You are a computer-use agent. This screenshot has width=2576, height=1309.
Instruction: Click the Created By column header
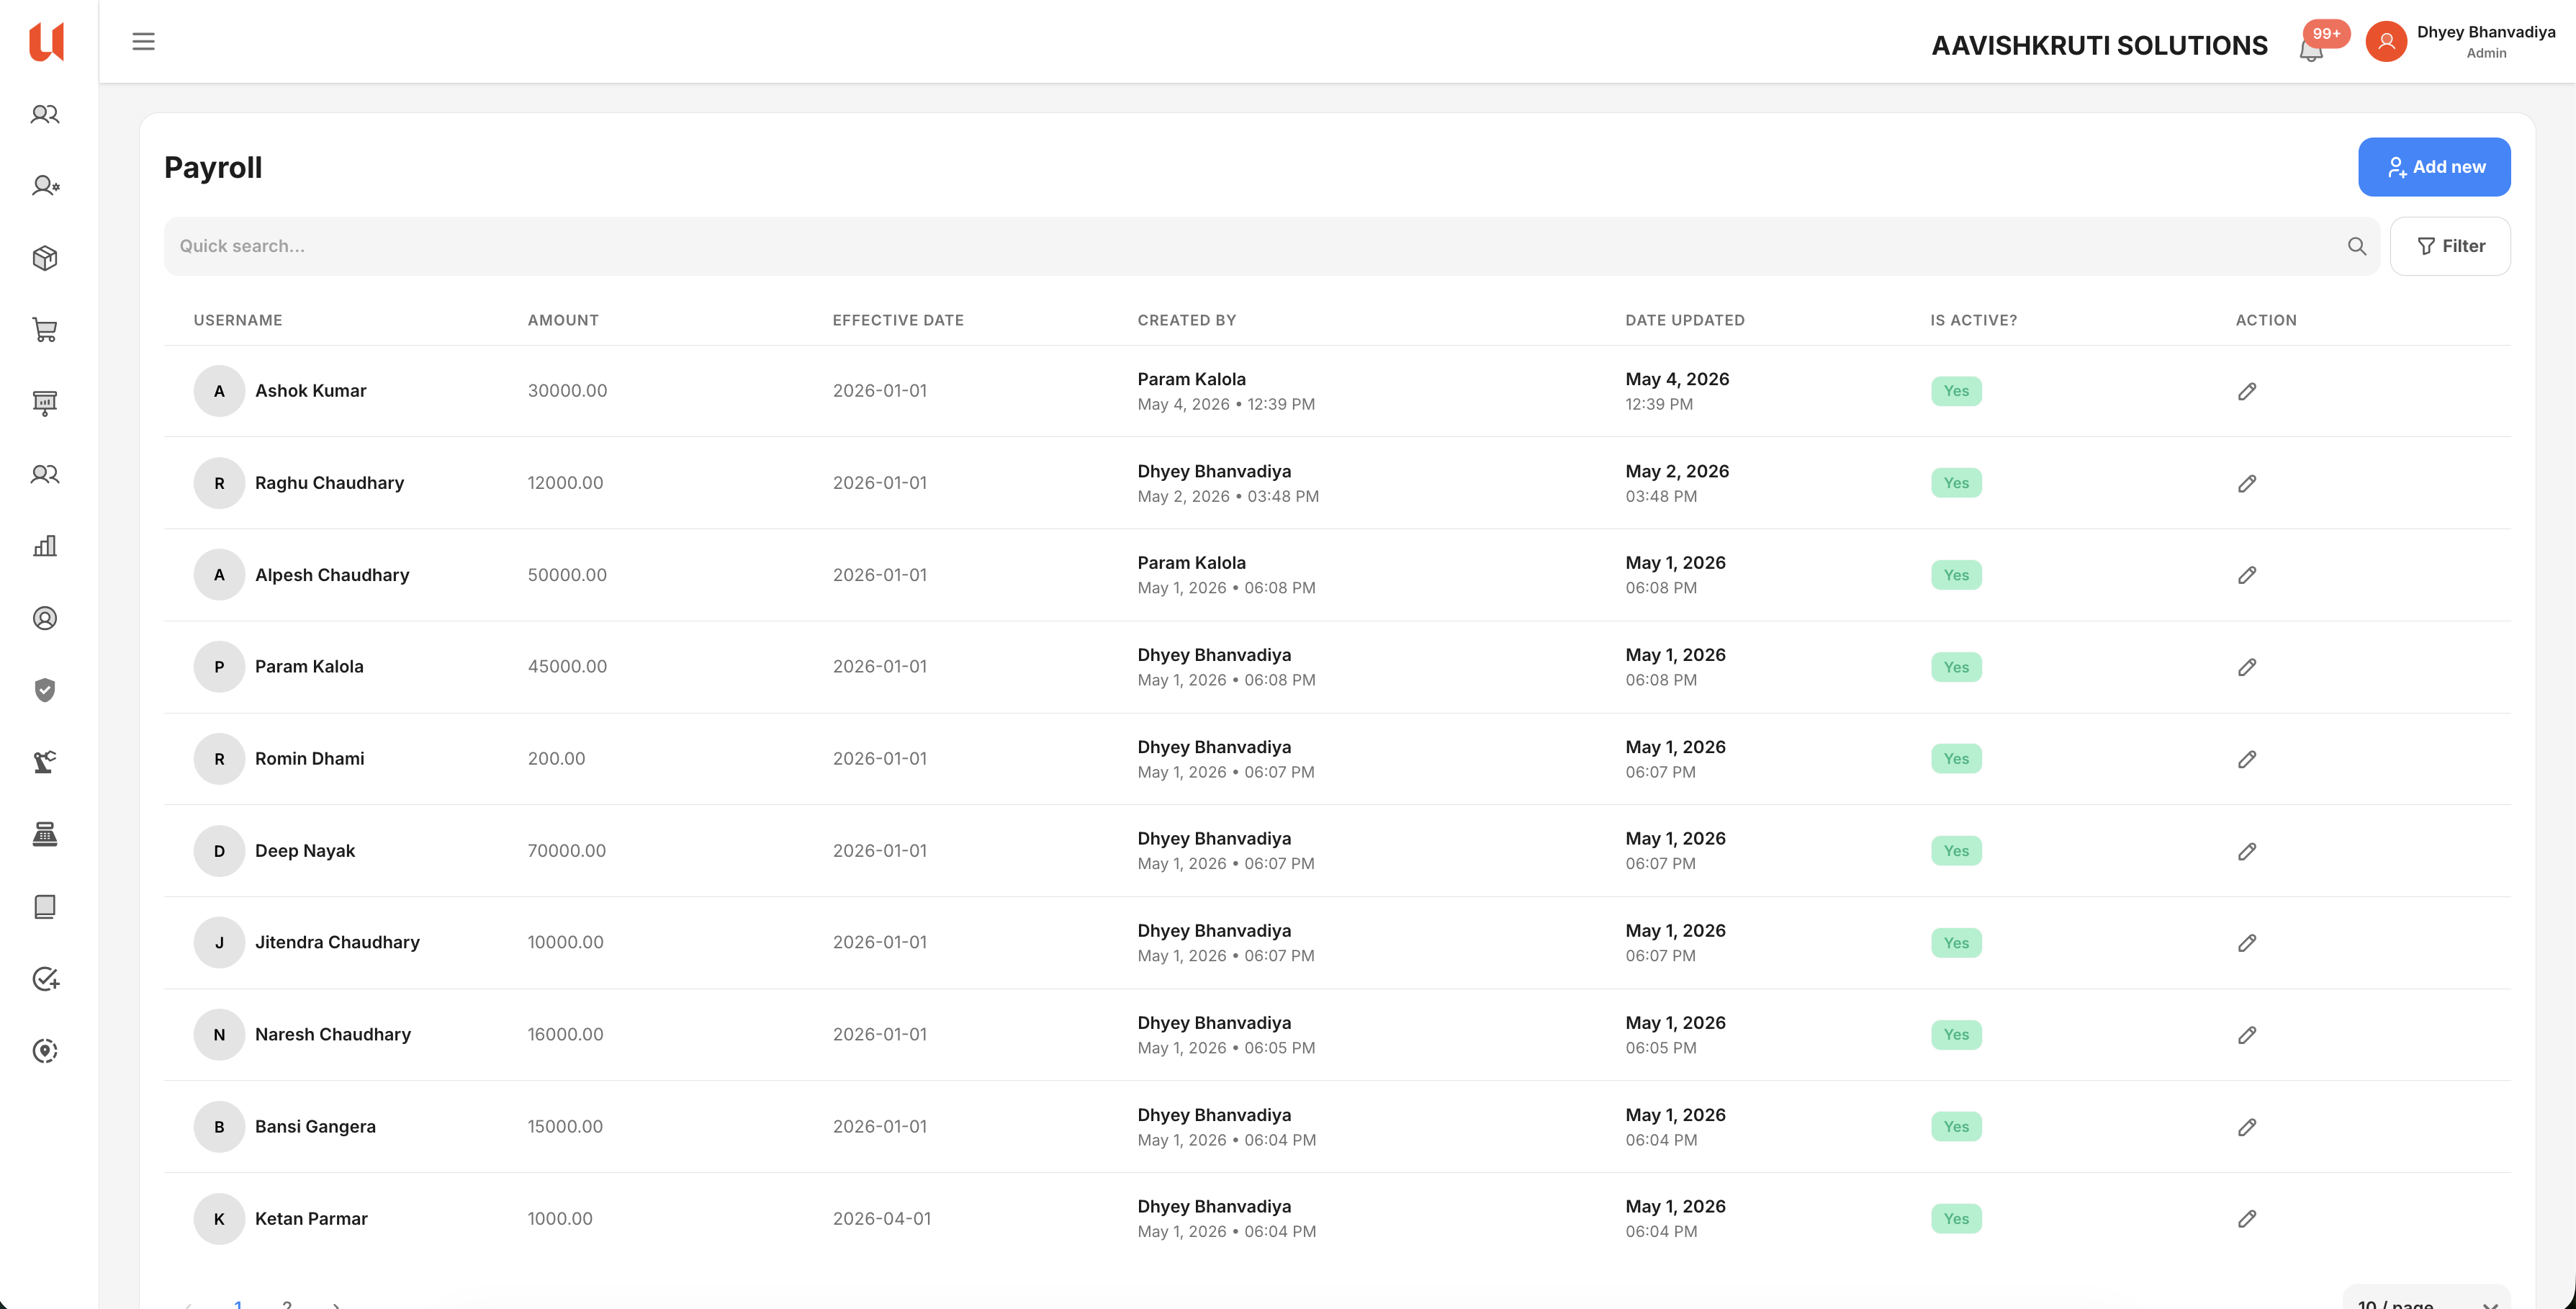tap(1186, 320)
